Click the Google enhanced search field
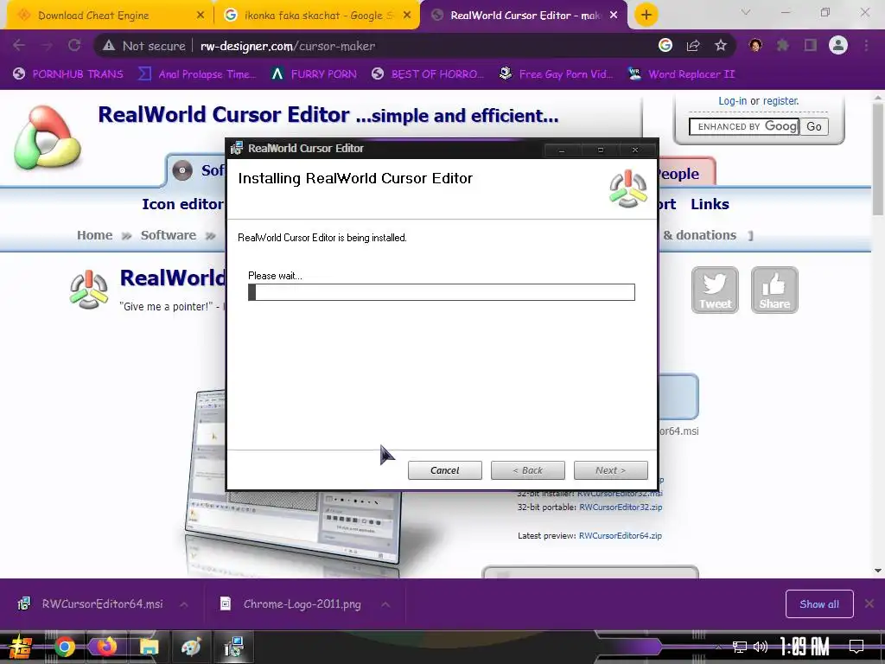The image size is (885, 664). point(744,126)
